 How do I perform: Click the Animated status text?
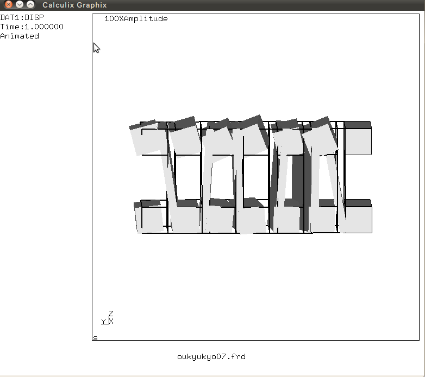[20, 36]
